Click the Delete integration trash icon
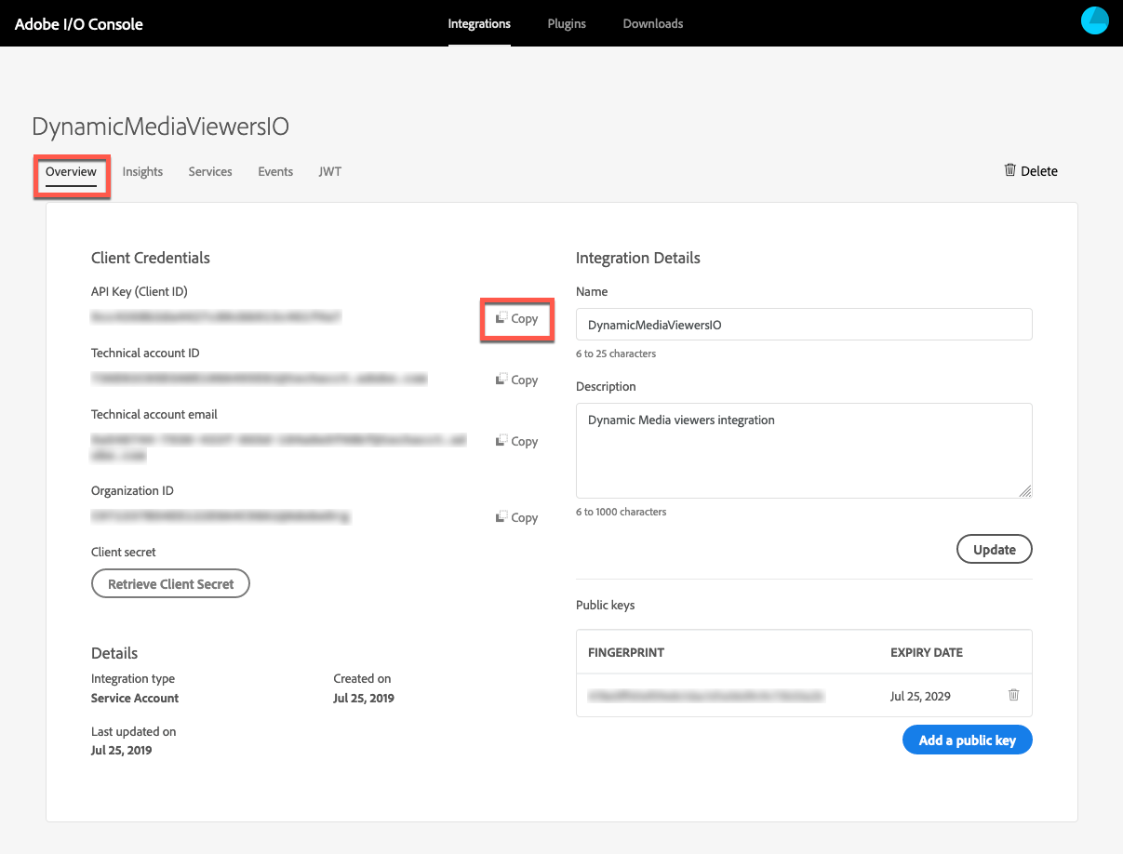The height and width of the screenshot is (854, 1123). click(1009, 170)
